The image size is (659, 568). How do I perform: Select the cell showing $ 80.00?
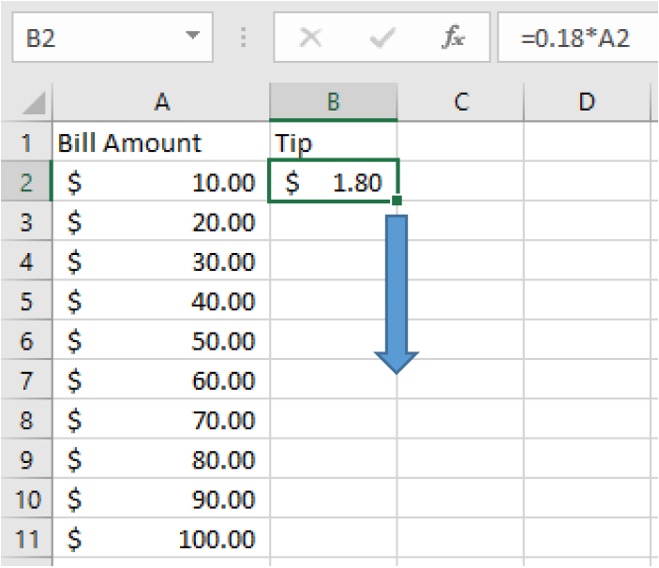coord(161,458)
